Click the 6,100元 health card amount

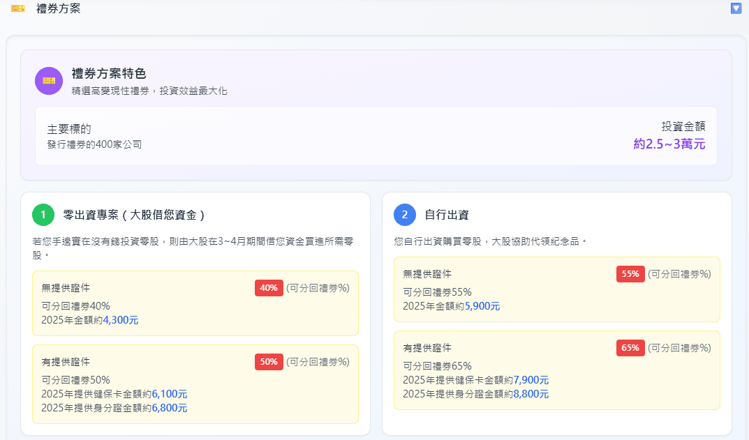tap(170, 394)
